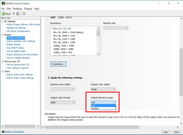Click task tree horizontal scroll left arrow
Image resolution: width=183 pixels, height=135 pixels.
(3, 126)
